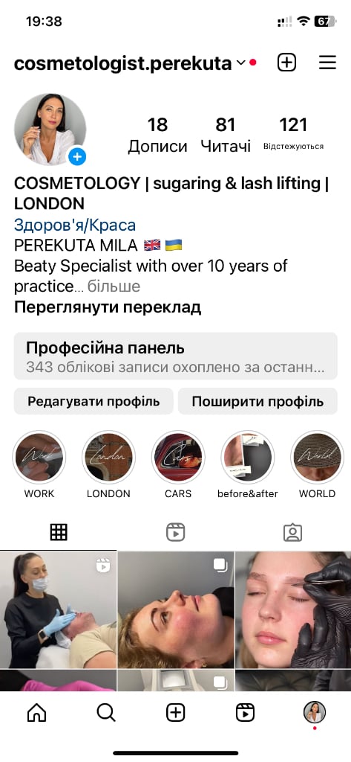Viewport: 351px width, 762px height.
Task: Switch to the Reels tab in profile
Action: 175,533
